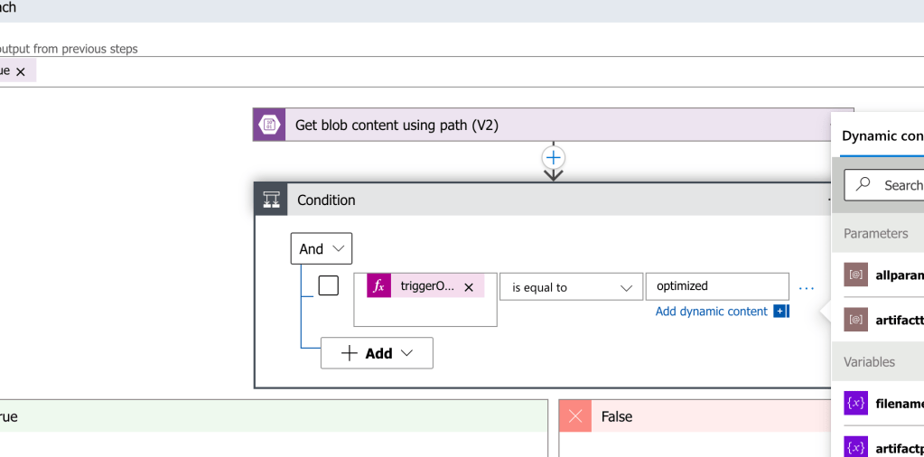This screenshot has width=924, height=457.
Task: Click the 'optimized' value input field
Action: (717, 287)
